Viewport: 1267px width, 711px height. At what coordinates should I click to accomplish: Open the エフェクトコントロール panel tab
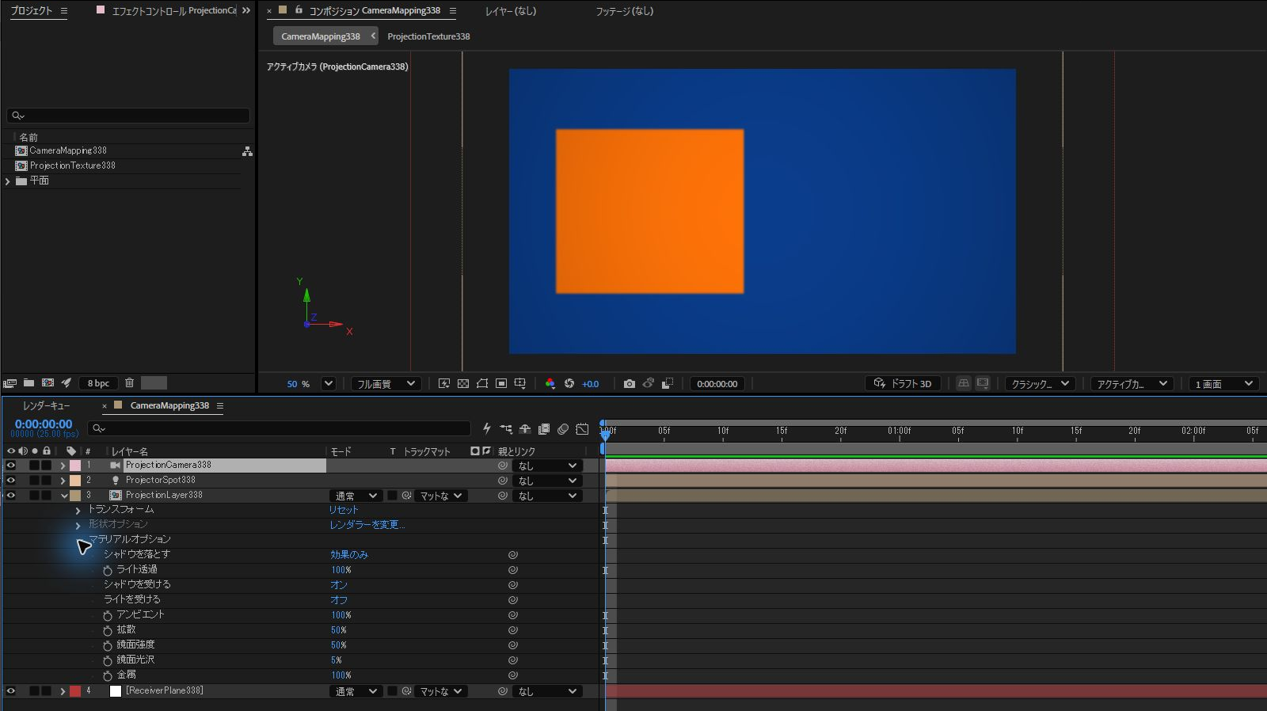click(x=173, y=11)
